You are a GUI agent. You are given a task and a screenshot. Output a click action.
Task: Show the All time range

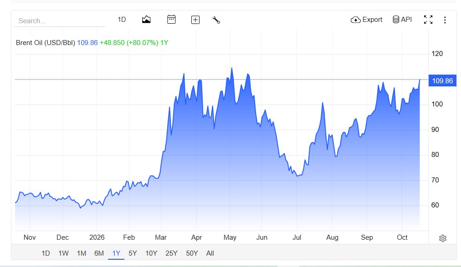(x=210, y=253)
